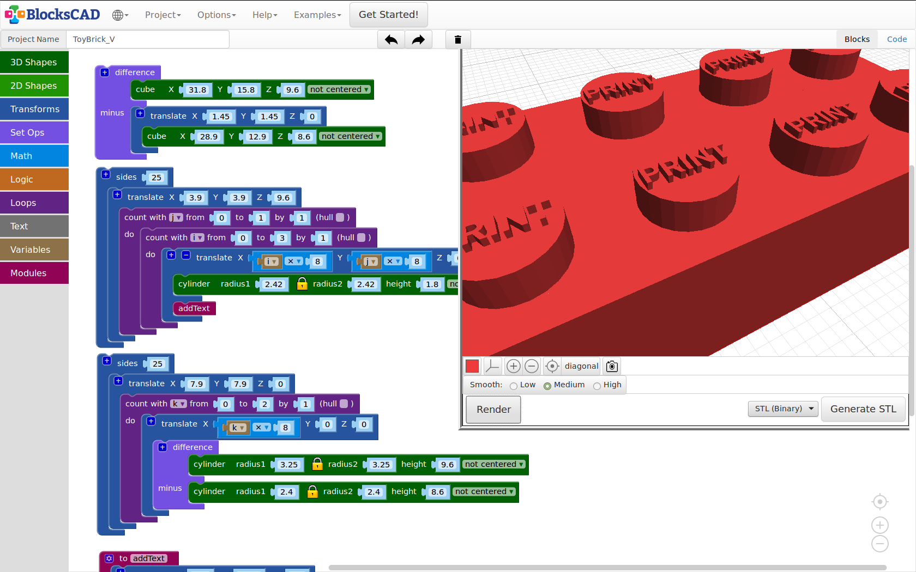916x572 pixels.
Task: Zoom out the blocks workspace
Action: [x=880, y=544]
